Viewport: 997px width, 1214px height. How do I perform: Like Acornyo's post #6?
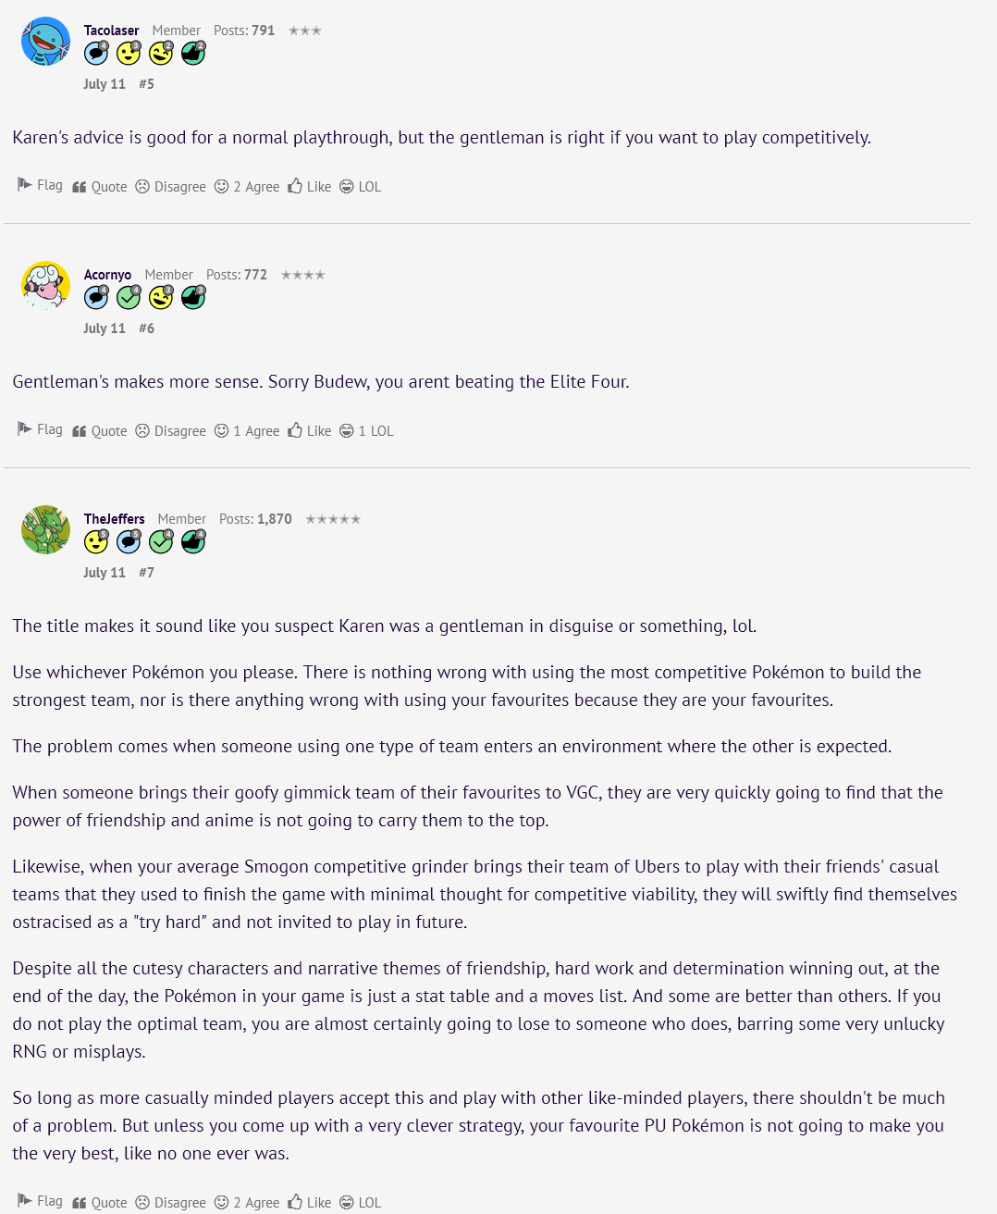[x=309, y=431]
